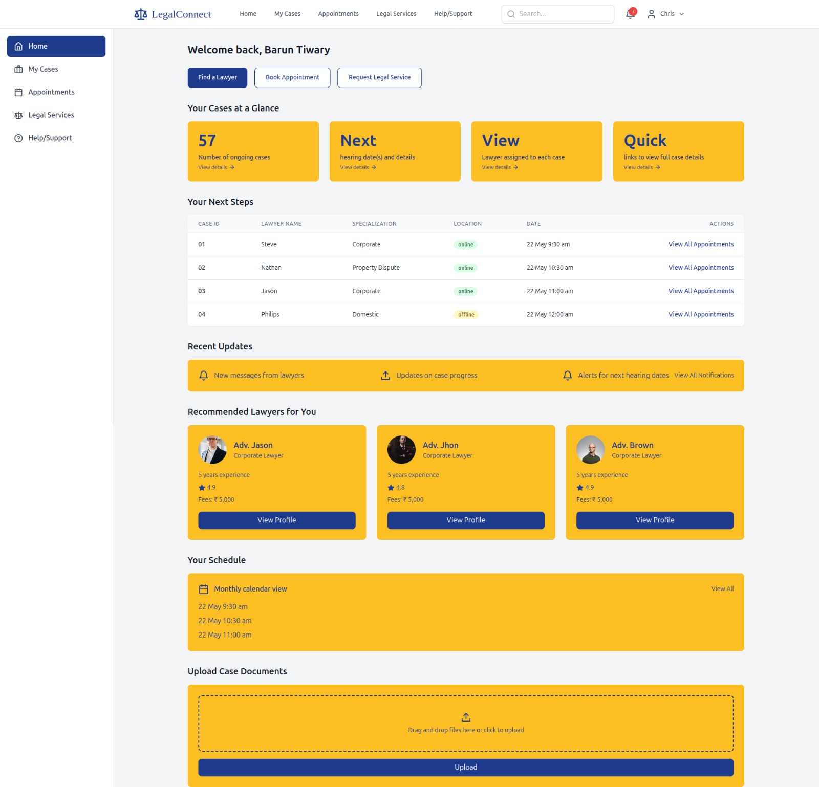
Task: Click View All in Your Schedule
Action: click(722, 589)
